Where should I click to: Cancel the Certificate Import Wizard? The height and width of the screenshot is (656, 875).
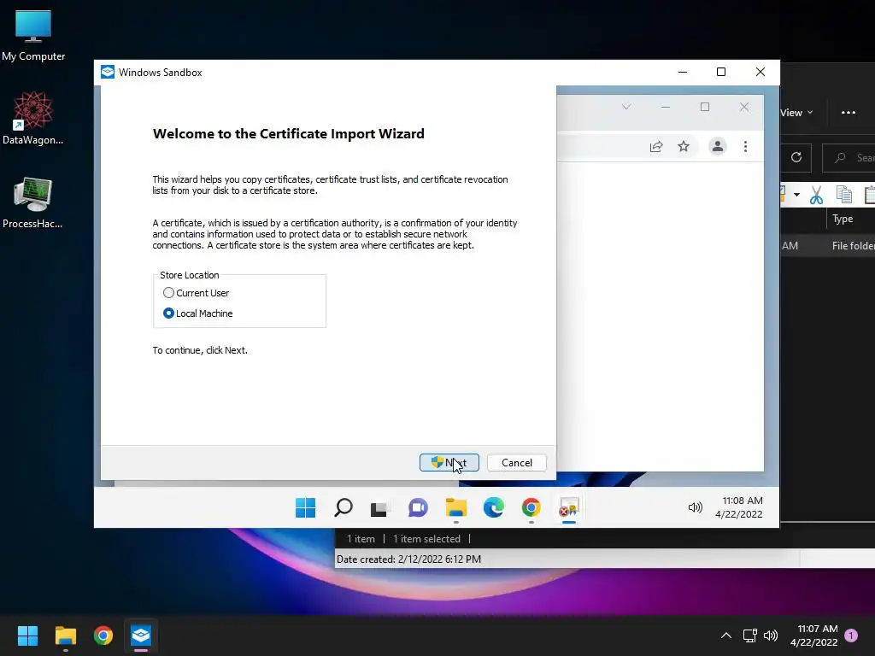point(517,462)
